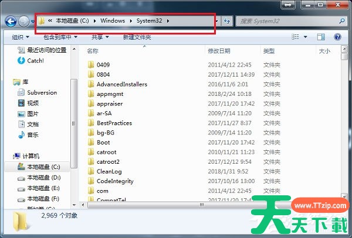Open the 共享 dropdown menu

pos(100,37)
